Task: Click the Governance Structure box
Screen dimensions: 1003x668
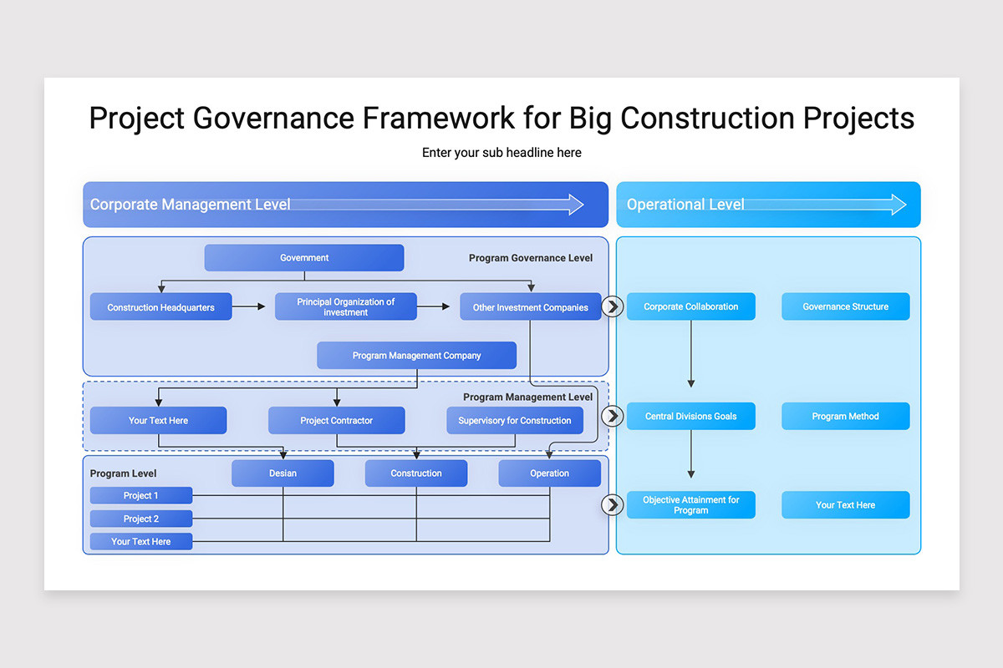Action: [845, 306]
